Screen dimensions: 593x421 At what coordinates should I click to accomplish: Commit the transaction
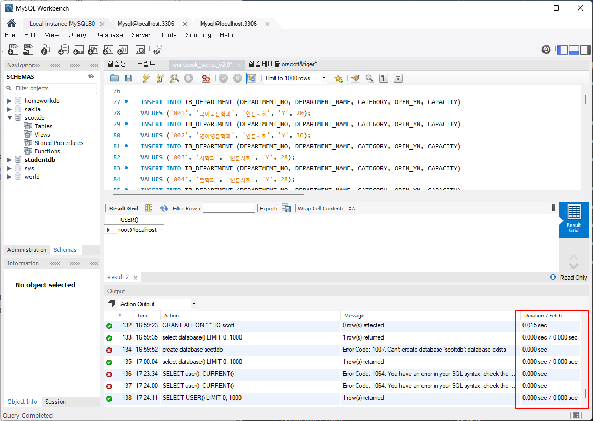pyautogui.click(x=224, y=78)
